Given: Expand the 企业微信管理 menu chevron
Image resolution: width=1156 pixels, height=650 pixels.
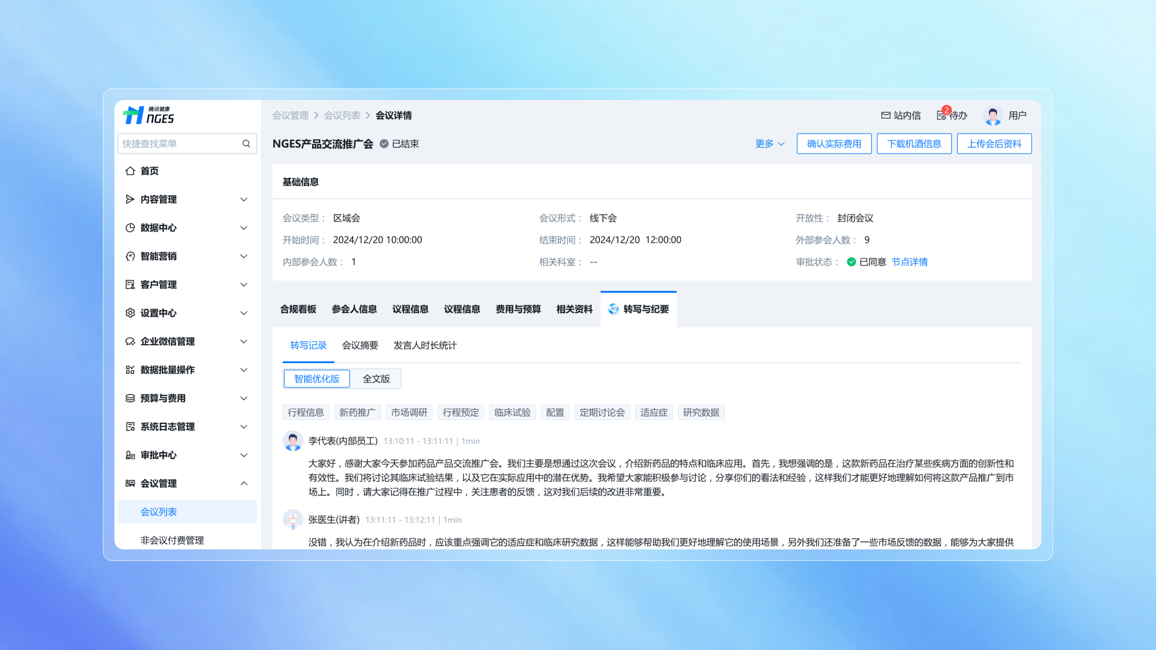Looking at the screenshot, I should pyautogui.click(x=243, y=341).
